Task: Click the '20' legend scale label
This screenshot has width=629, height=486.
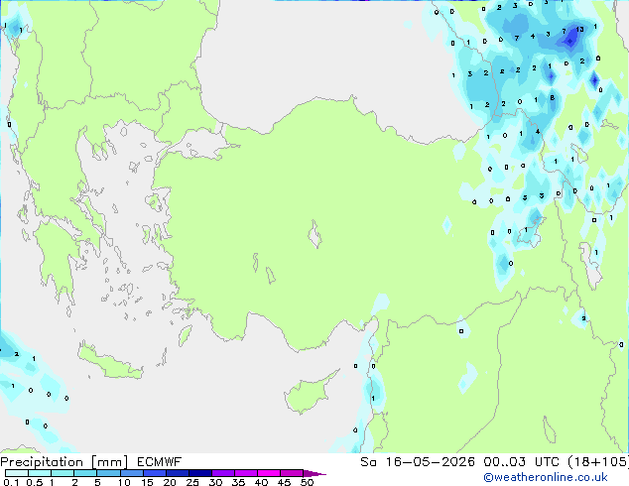Action: (170, 482)
